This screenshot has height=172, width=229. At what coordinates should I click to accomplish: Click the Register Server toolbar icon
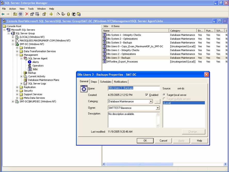point(63,14)
